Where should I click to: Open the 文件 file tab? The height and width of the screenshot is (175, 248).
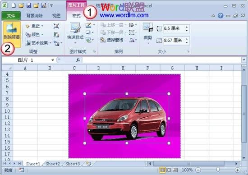11,16
